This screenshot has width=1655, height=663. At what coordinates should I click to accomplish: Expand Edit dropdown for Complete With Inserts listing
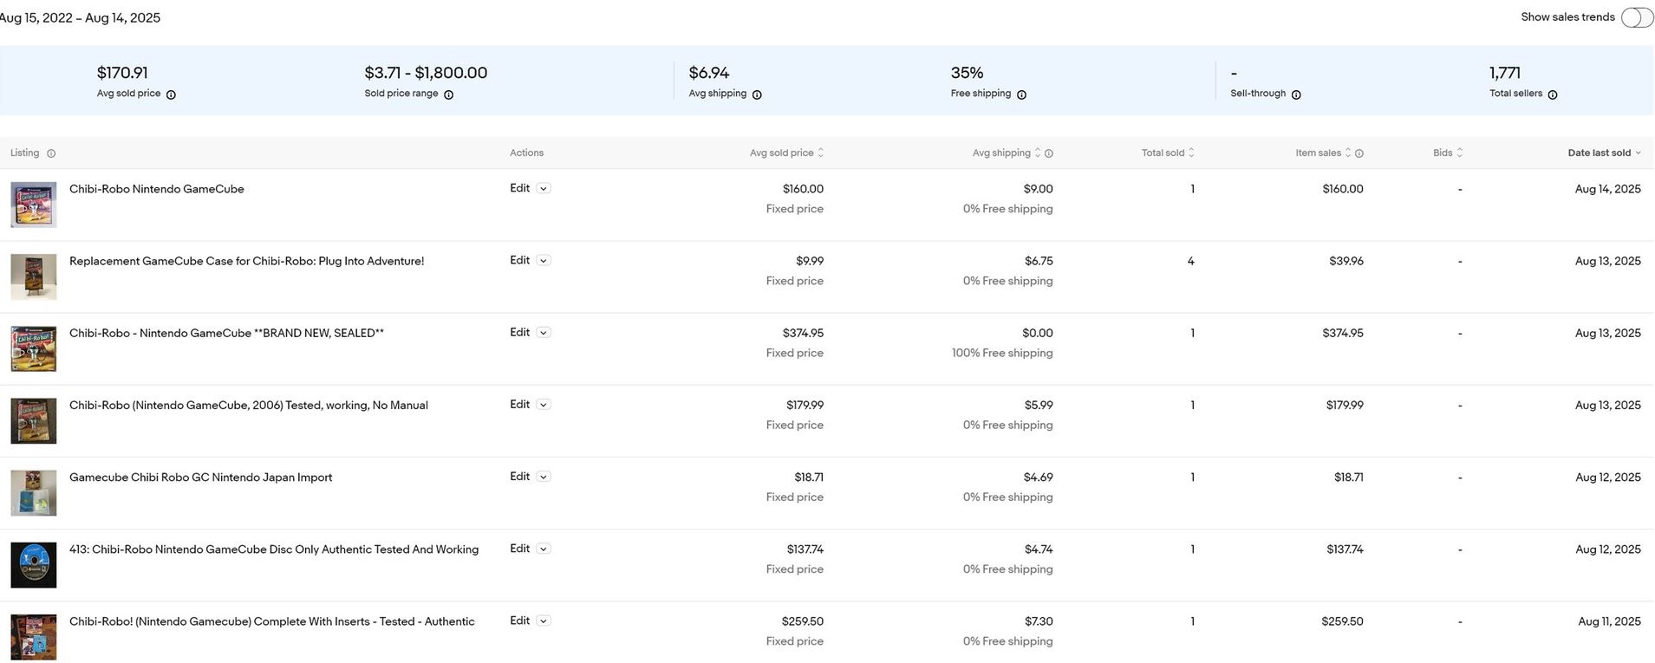pyautogui.click(x=544, y=621)
